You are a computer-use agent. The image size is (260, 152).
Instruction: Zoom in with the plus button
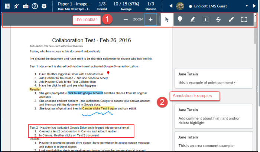pos(150,20)
